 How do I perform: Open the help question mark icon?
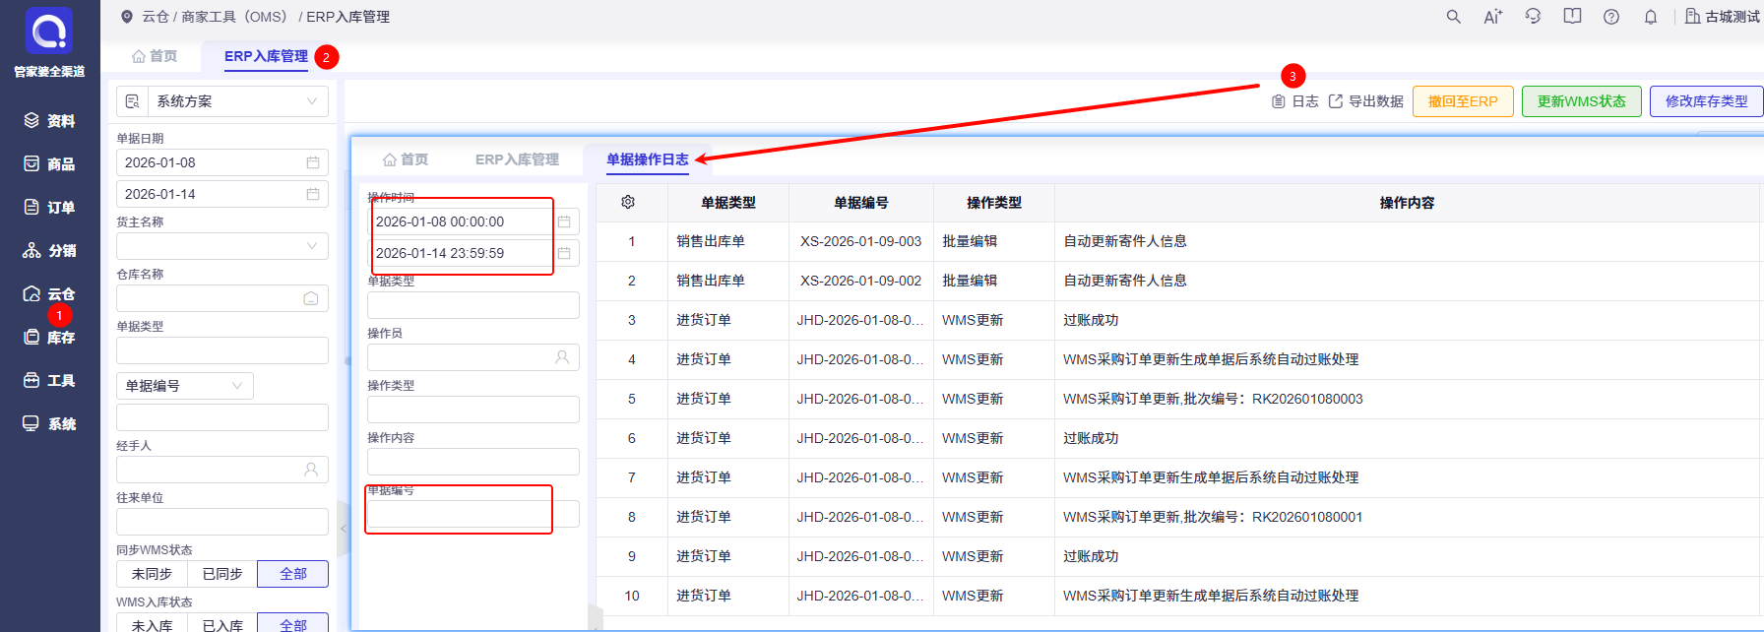pyautogui.click(x=1611, y=17)
